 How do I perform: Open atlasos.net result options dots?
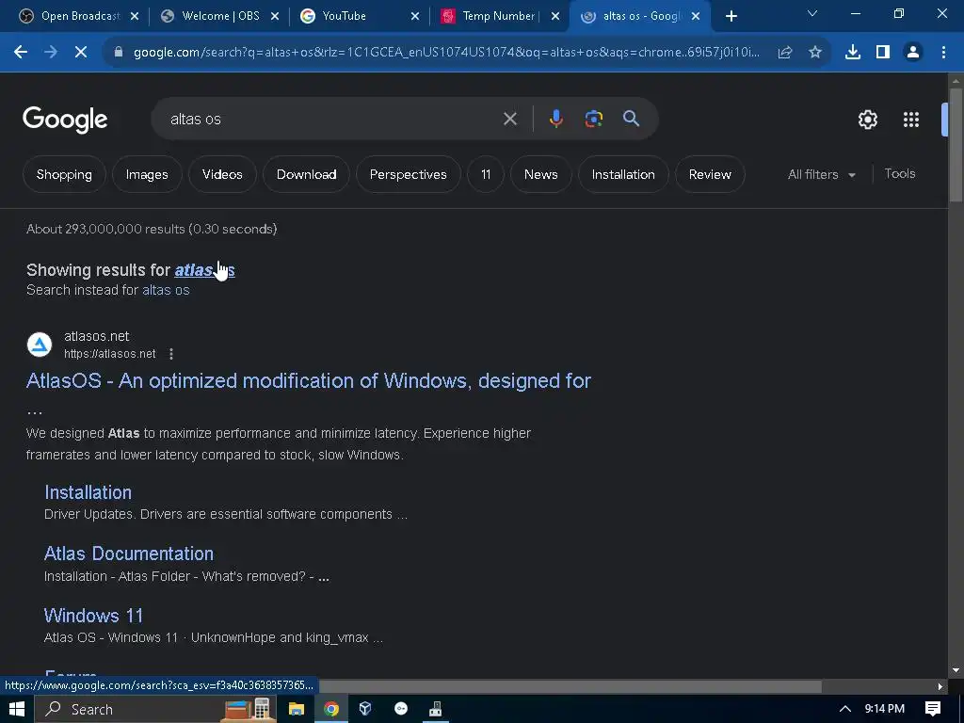pyautogui.click(x=171, y=354)
